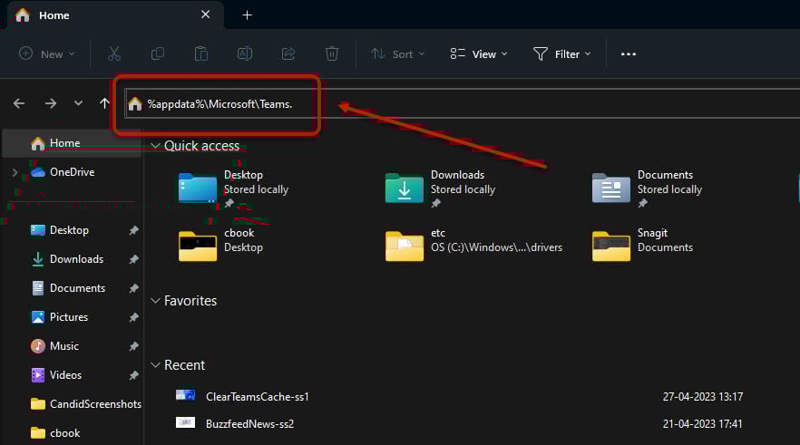Collapse the Recent section
The image size is (800, 445).
156,365
